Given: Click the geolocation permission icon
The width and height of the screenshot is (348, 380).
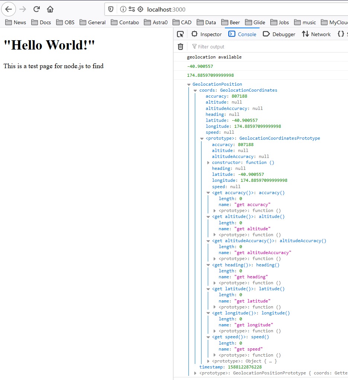Looking at the screenshot, I should point(140,9).
